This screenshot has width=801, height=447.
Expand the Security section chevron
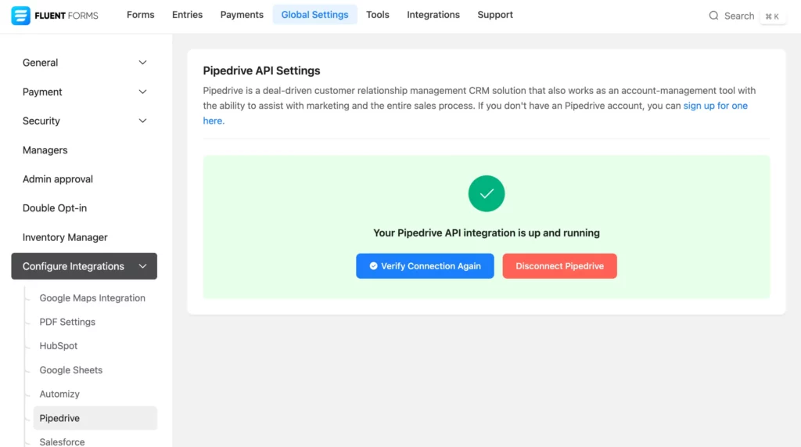(x=142, y=121)
